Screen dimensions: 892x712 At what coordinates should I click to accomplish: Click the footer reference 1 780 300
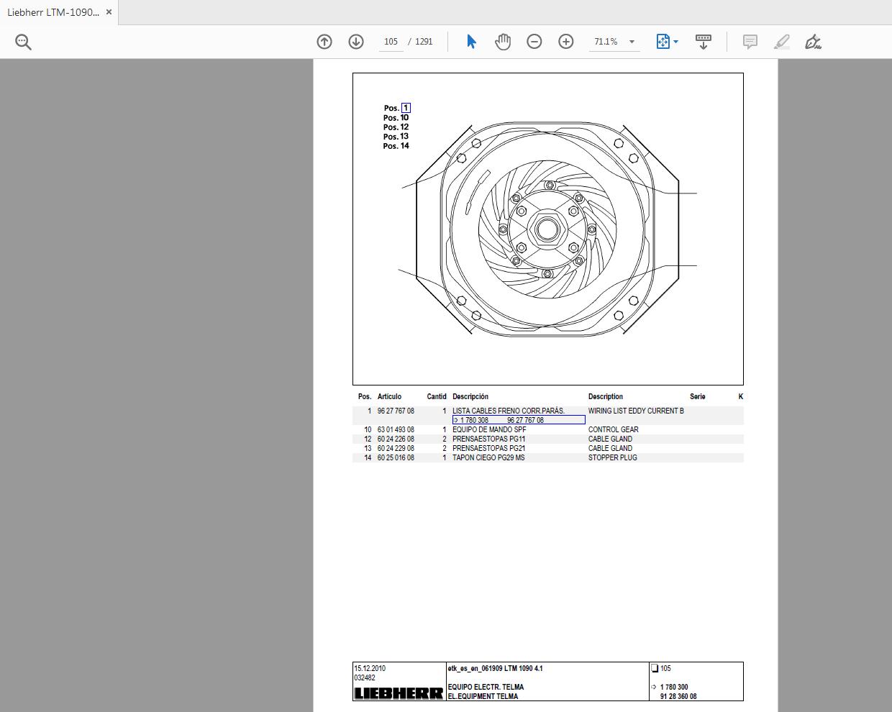point(674,687)
